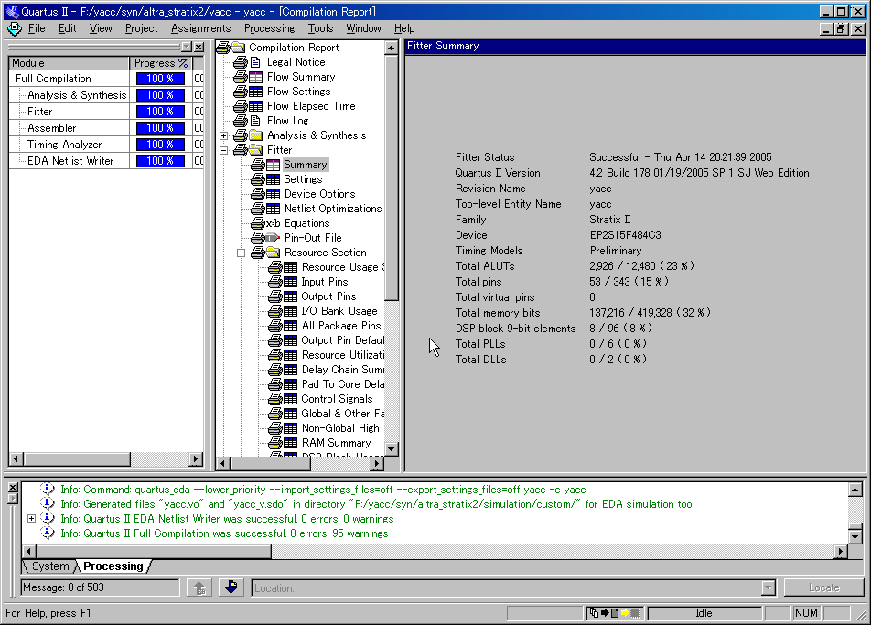Screen dimensions: 871x625
Task: Expand the EDA Netlist Writer message
Action: coord(32,519)
